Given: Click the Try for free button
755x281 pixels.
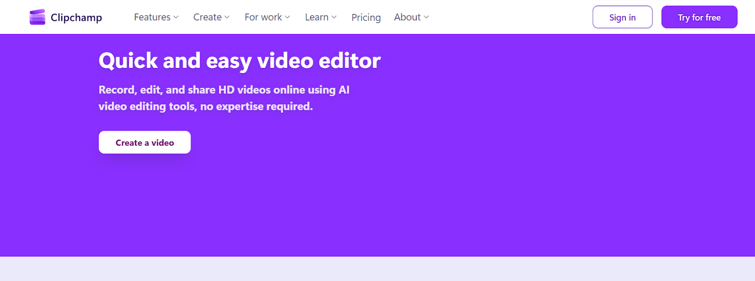Looking at the screenshot, I should (699, 17).
